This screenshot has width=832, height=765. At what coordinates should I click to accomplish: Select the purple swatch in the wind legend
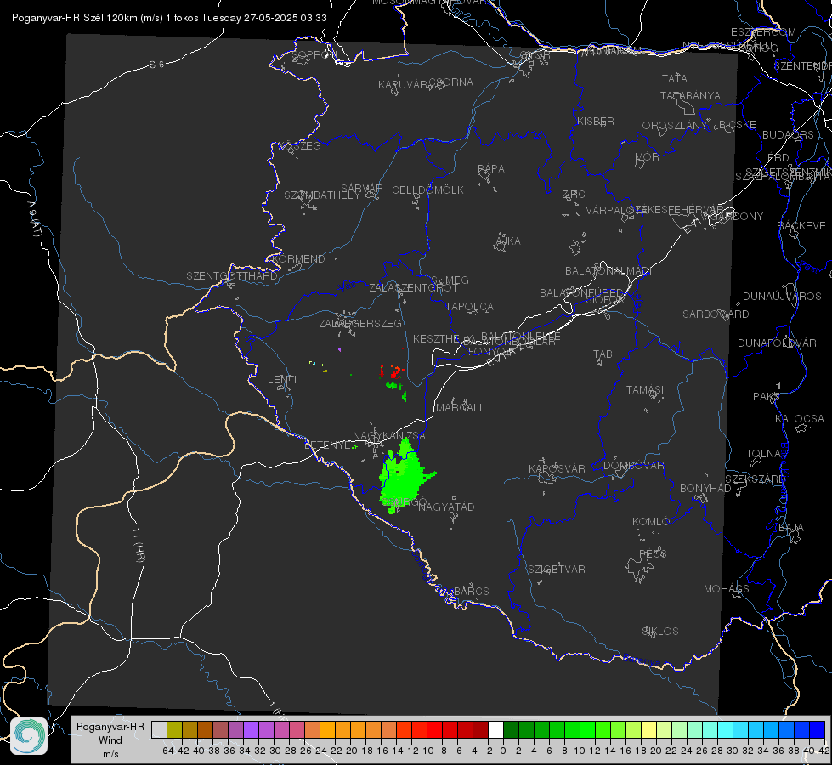coord(251,730)
